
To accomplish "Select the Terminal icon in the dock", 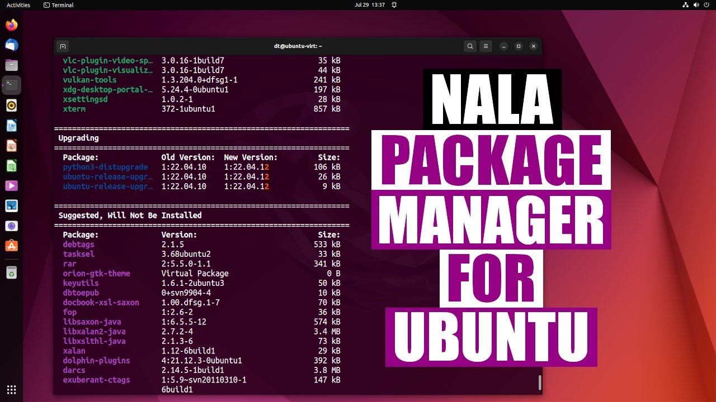I will [x=12, y=85].
